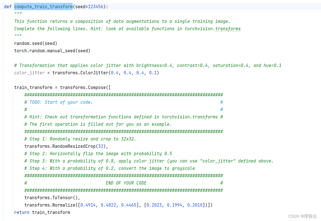
Task: Click the CSDN @理智点 watermark link
Action: pos(303,216)
